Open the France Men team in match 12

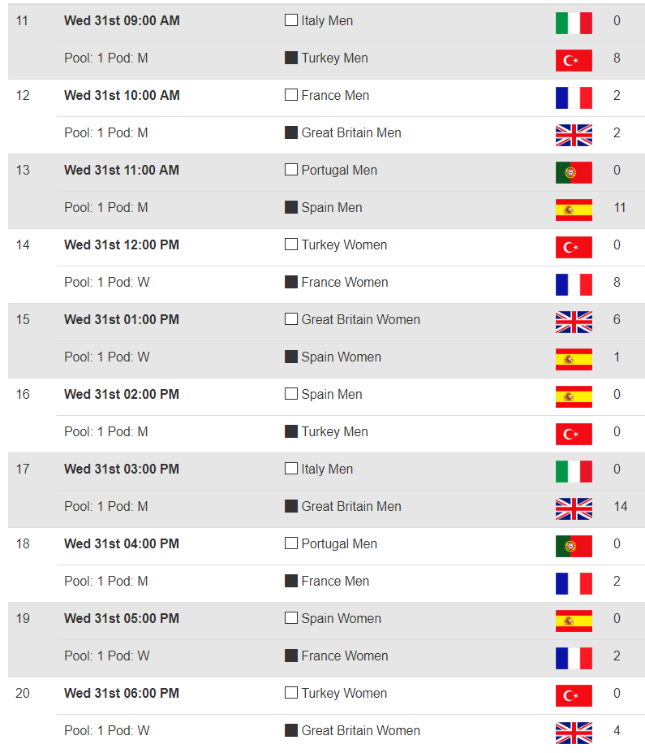click(335, 95)
